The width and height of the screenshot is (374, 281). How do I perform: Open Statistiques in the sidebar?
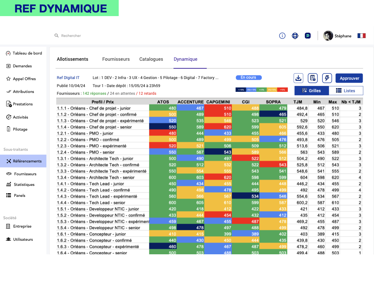coord(20,184)
